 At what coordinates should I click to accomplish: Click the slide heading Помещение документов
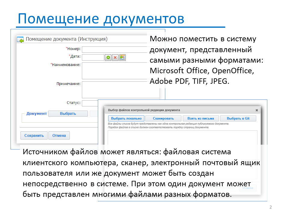tap(101, 19)
